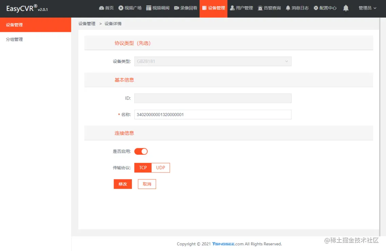Click the 名称 input field
Screen dimensions: 386x251
tap(213, 114)
